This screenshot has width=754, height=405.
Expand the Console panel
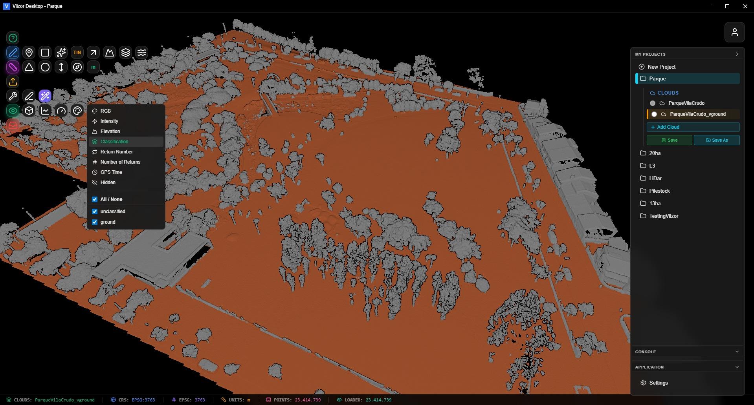point(737,352)
